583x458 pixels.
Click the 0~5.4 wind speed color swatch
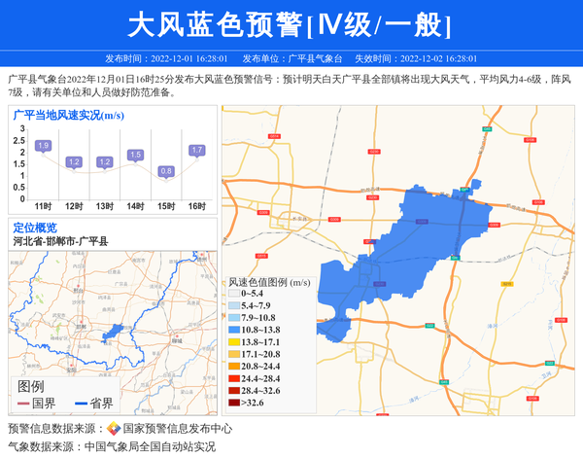(x=234, y=294)
